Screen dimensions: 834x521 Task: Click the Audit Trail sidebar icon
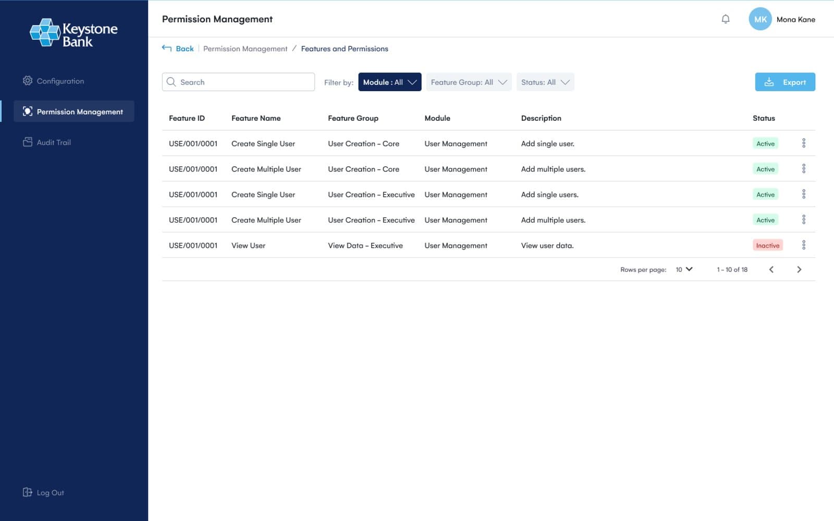(x=28, y=142)
